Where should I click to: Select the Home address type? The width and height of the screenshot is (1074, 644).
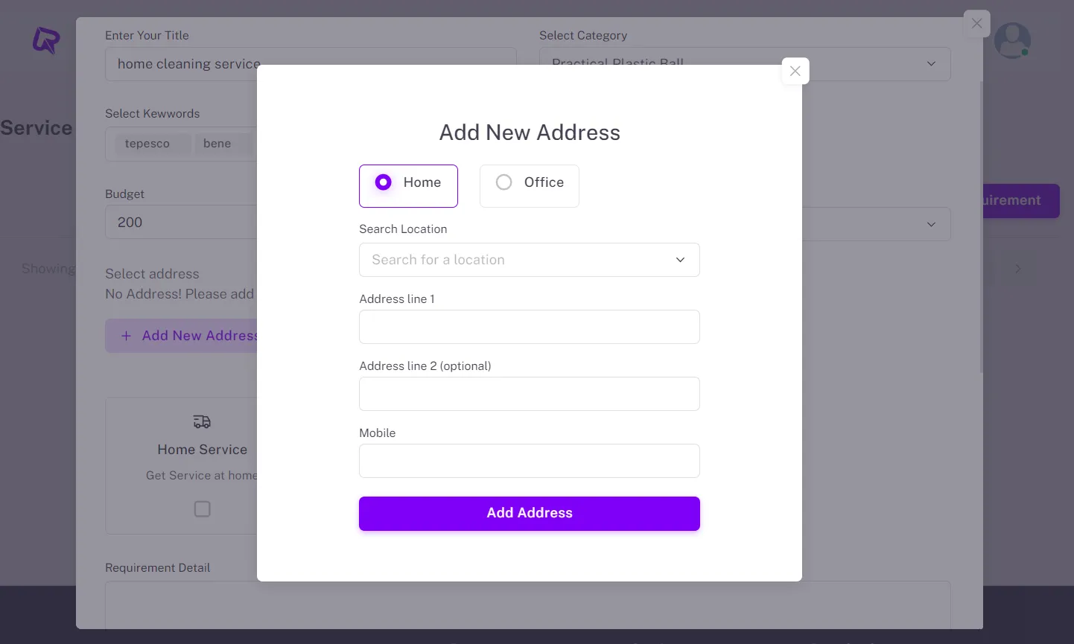pyautogui.click(x=408, y=185)
